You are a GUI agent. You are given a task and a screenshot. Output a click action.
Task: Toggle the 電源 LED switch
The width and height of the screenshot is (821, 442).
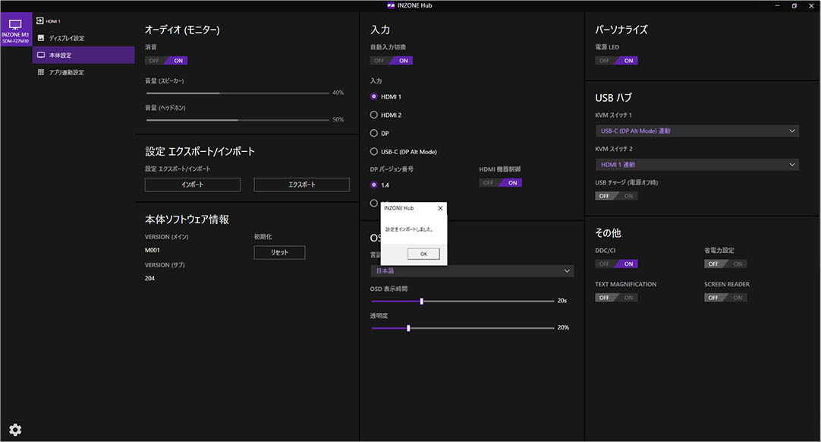616,61
